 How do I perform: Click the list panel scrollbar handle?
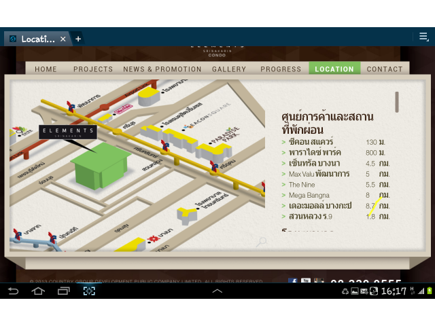click(397, 102)
